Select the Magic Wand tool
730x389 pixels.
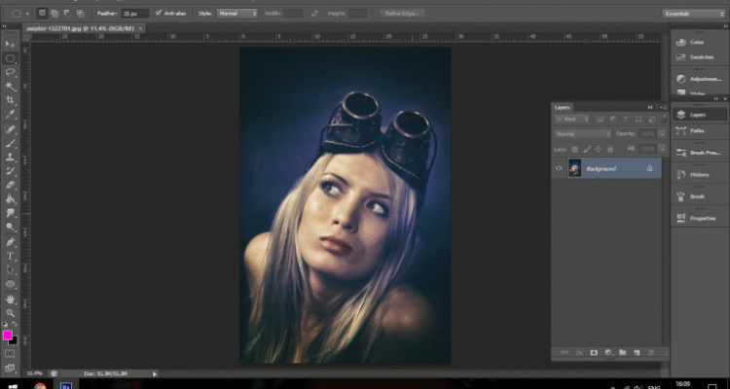[10, 87]
